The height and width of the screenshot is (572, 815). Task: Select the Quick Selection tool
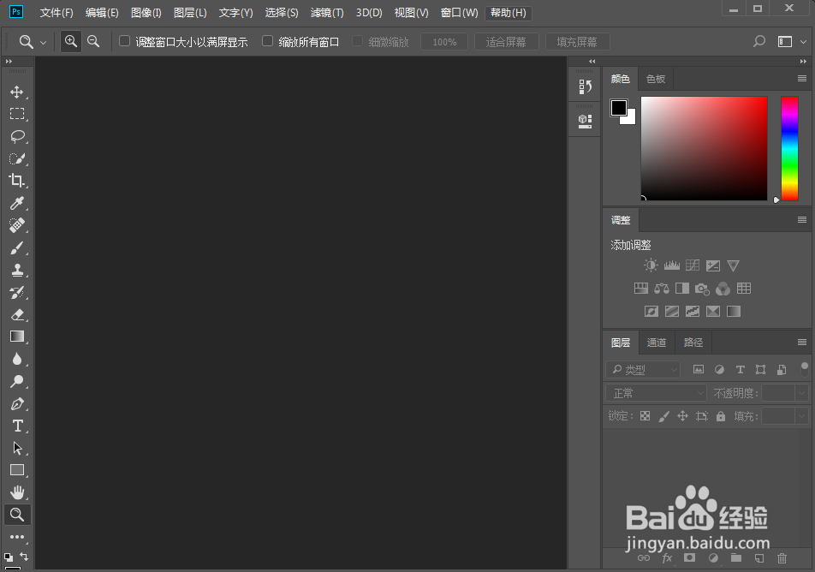pos(17,158)
